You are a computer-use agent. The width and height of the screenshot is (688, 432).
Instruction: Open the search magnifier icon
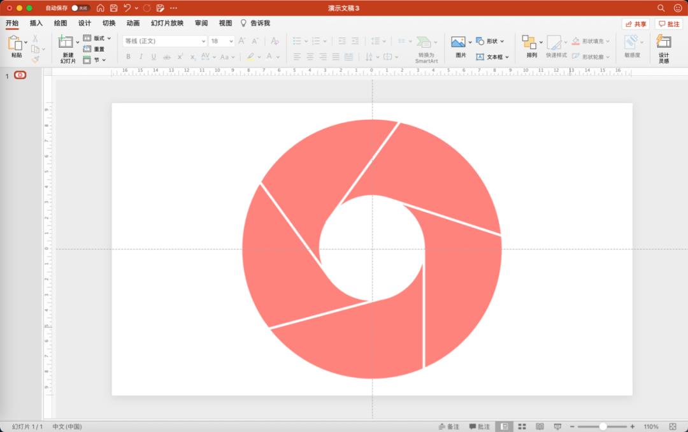tap(661, 8)
